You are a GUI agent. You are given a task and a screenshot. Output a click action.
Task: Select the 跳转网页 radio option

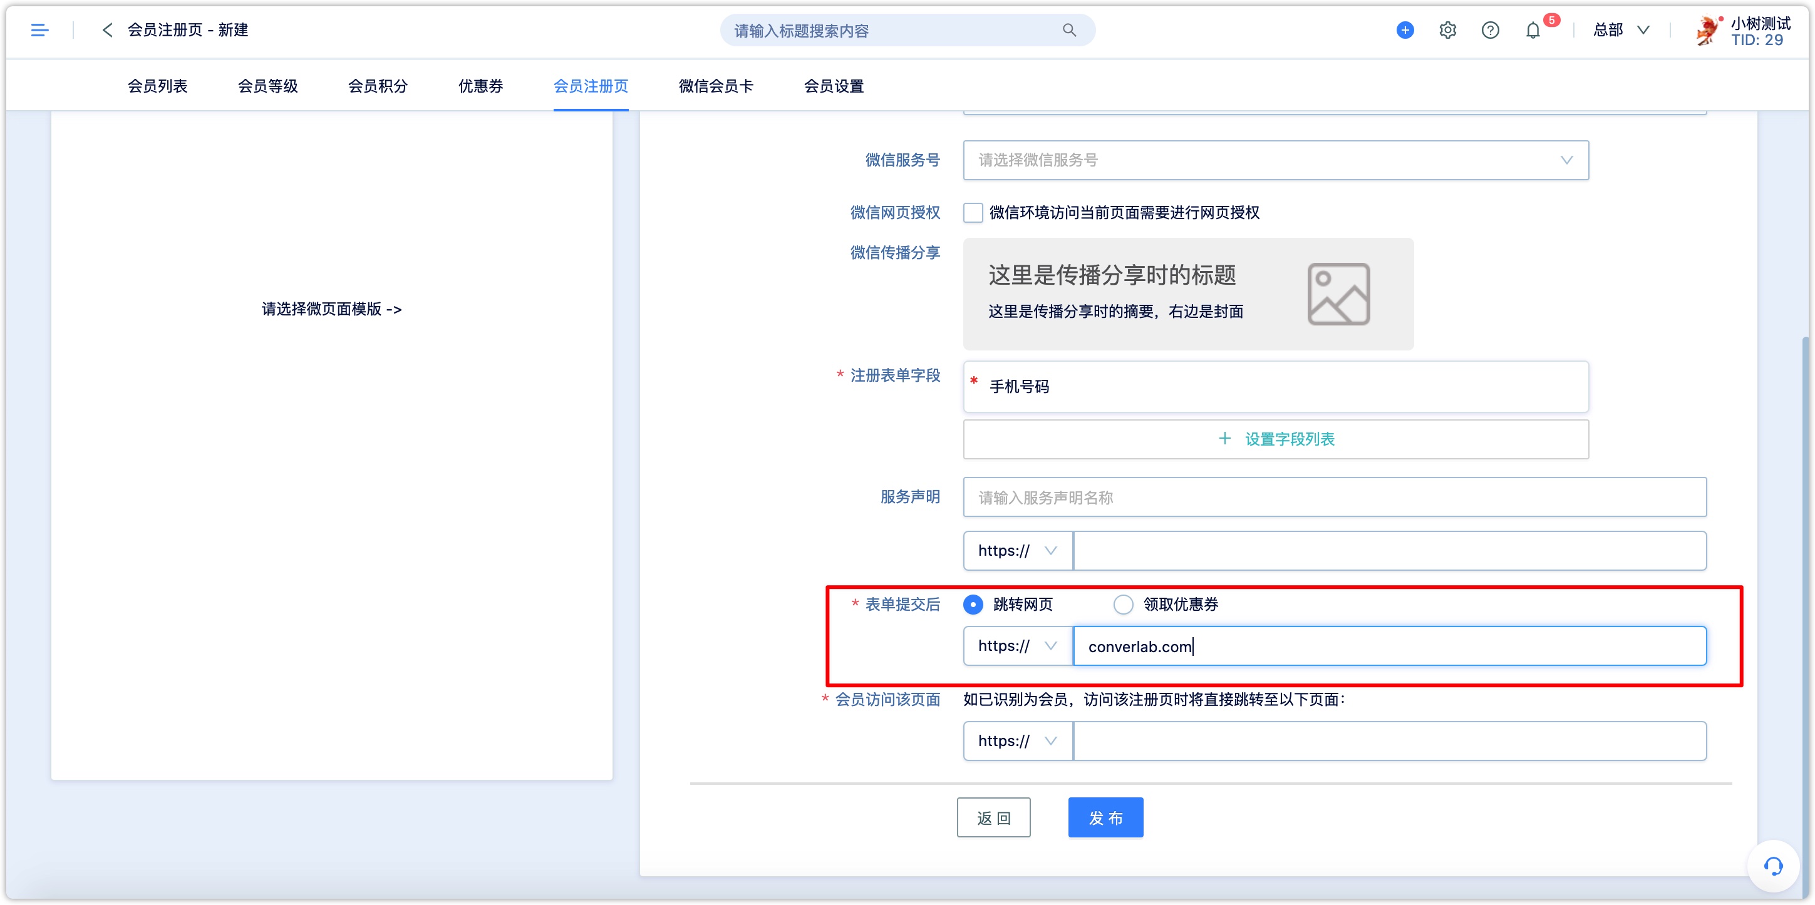pyautogui.click(x=972, y=605)
